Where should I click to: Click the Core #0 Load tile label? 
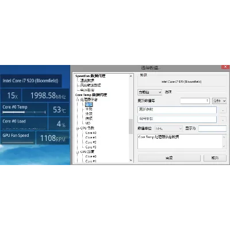[x=14, y=121]
